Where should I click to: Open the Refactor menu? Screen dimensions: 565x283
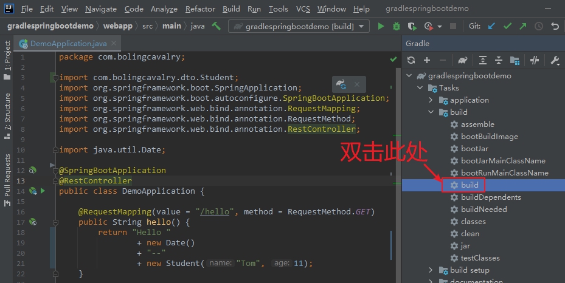200,9
